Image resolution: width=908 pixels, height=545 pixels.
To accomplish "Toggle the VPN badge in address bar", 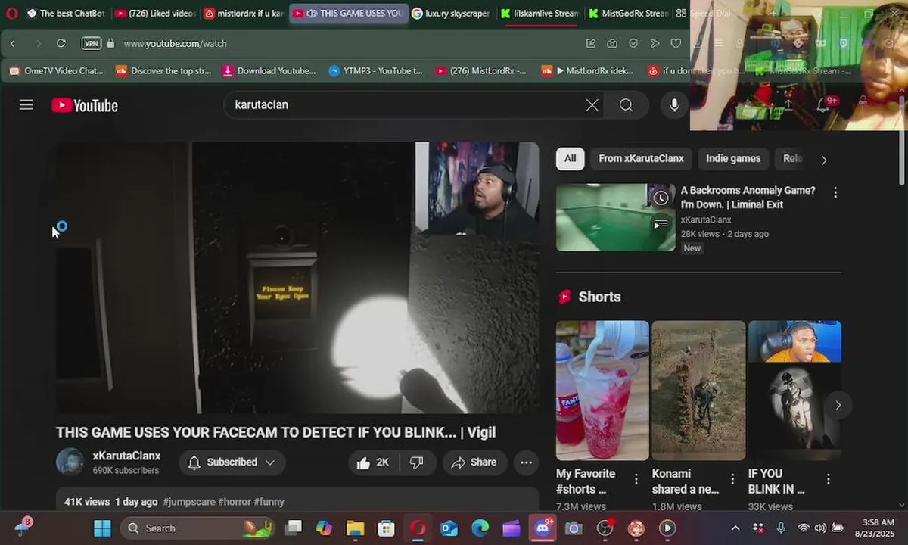I will (x=92, y=43).
